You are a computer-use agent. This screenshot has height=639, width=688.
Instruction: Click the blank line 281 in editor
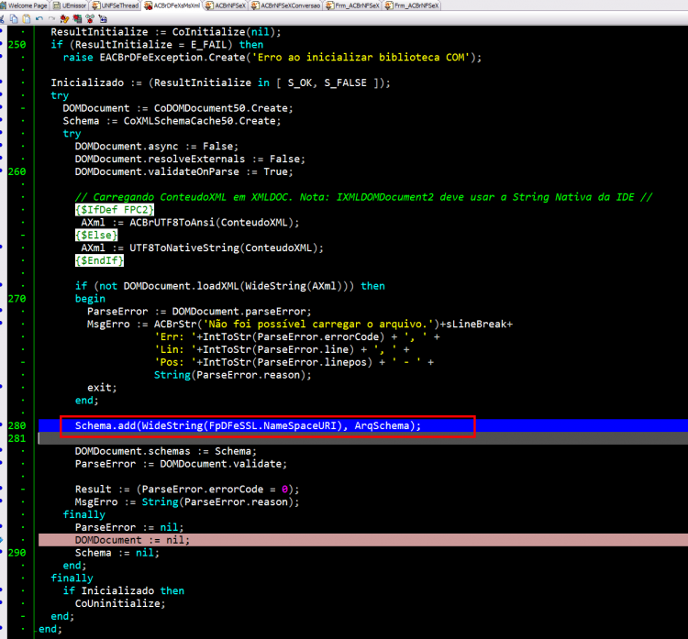pos(363,438)
